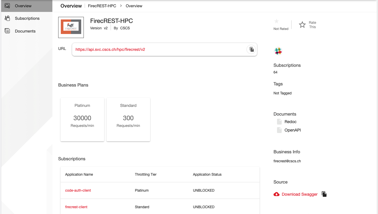Select the Standard business plan card
The width and height of the screenshot is (378, 214).
pyautogui.click(x=128, y=120)
